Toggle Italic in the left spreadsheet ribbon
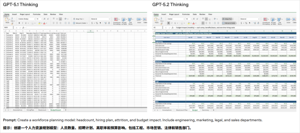 (x=22, y=23)
